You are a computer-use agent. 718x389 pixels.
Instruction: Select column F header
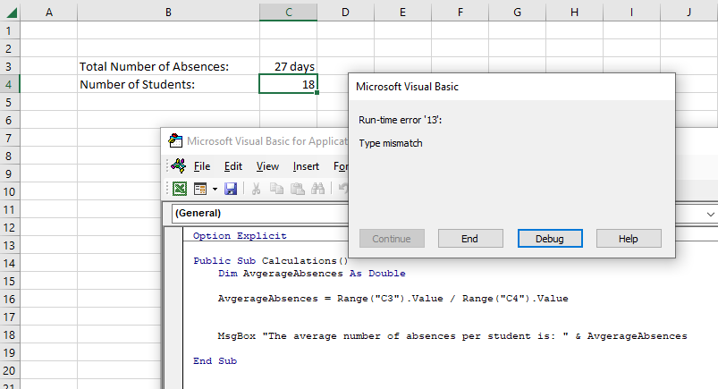point(460,13)
